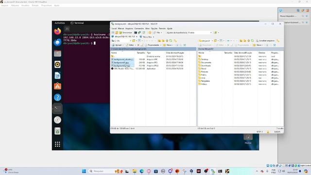
Task: Click the Upload button
Action: tap(117, 45)
